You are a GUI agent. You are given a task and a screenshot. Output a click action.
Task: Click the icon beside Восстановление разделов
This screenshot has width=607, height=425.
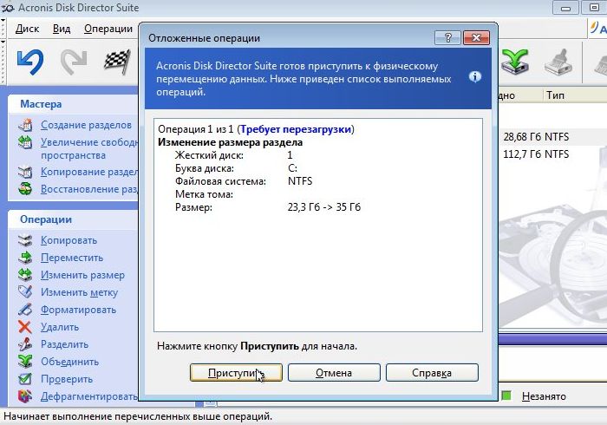click(25, 189)
